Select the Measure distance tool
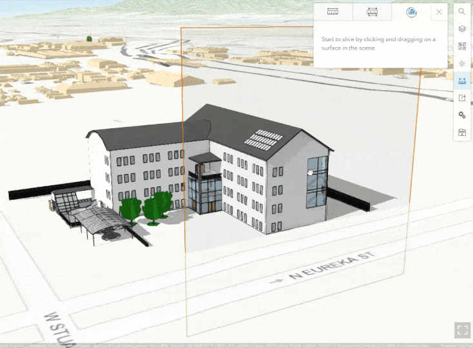The height and width of the screenshot is (348, 473). coord(333,12)
